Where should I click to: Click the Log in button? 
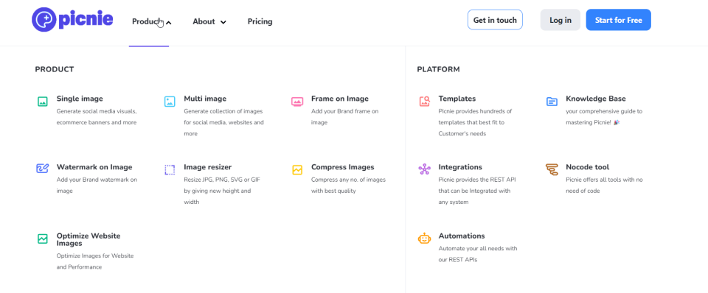[560, 20]
